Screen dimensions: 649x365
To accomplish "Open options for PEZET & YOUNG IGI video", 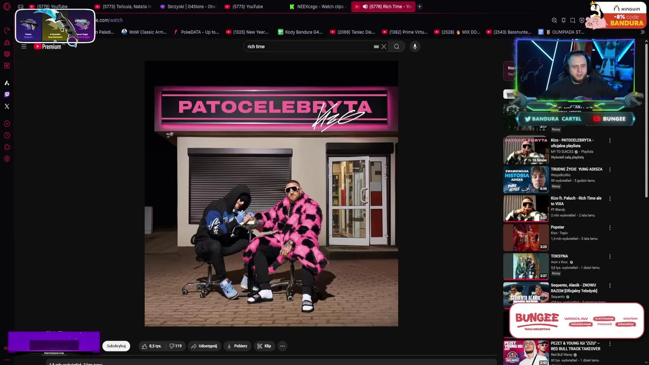I will click(610, 344).
